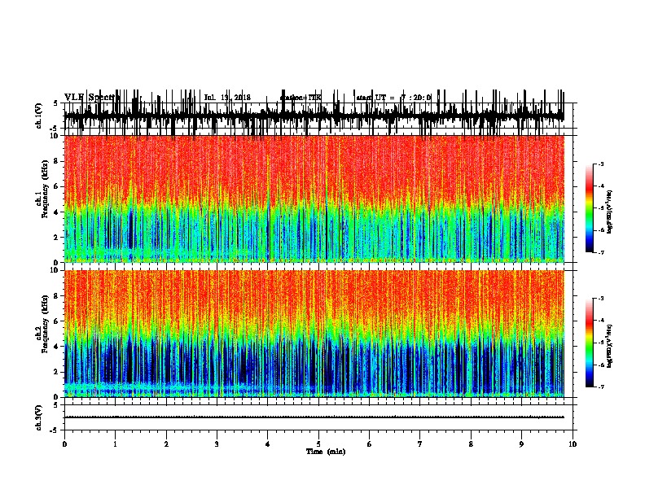Click the ch.1 voltage waveform plot
The width and height of the screenshot is (645, 498).
pos(314,116)
